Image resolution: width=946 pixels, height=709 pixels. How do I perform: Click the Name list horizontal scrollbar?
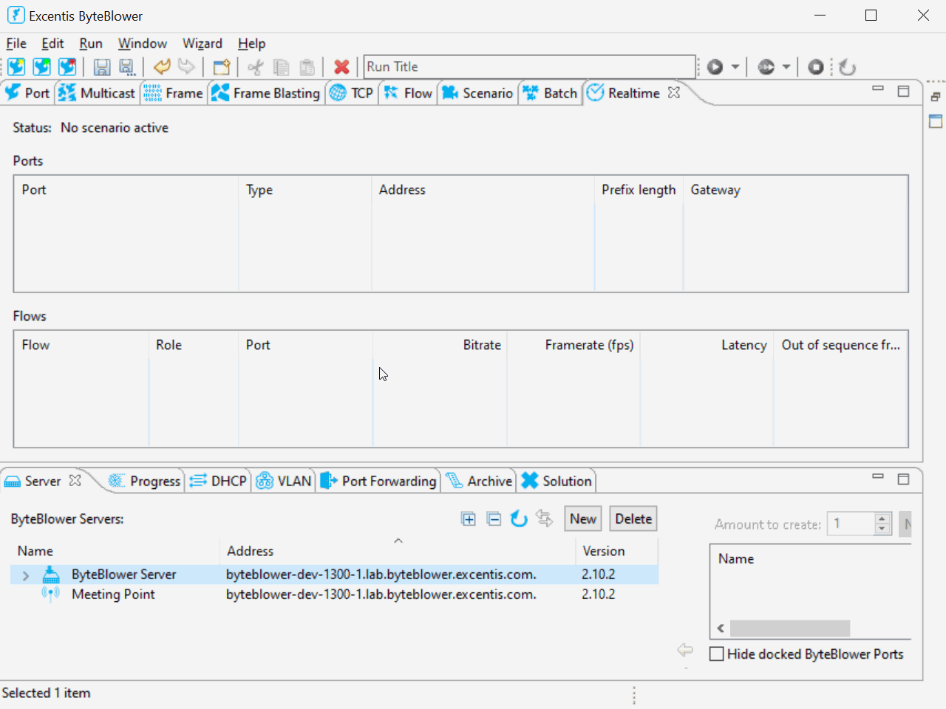[x=789, y=628]
